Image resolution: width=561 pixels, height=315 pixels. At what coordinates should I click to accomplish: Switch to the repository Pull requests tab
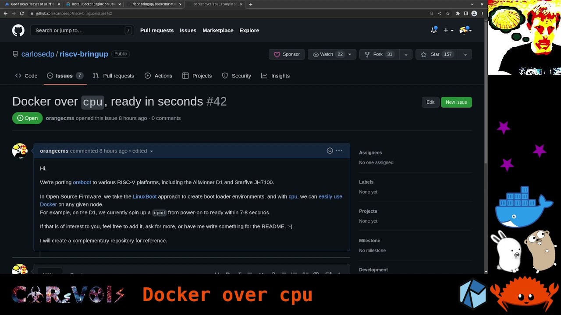click(x=114, y=76)
